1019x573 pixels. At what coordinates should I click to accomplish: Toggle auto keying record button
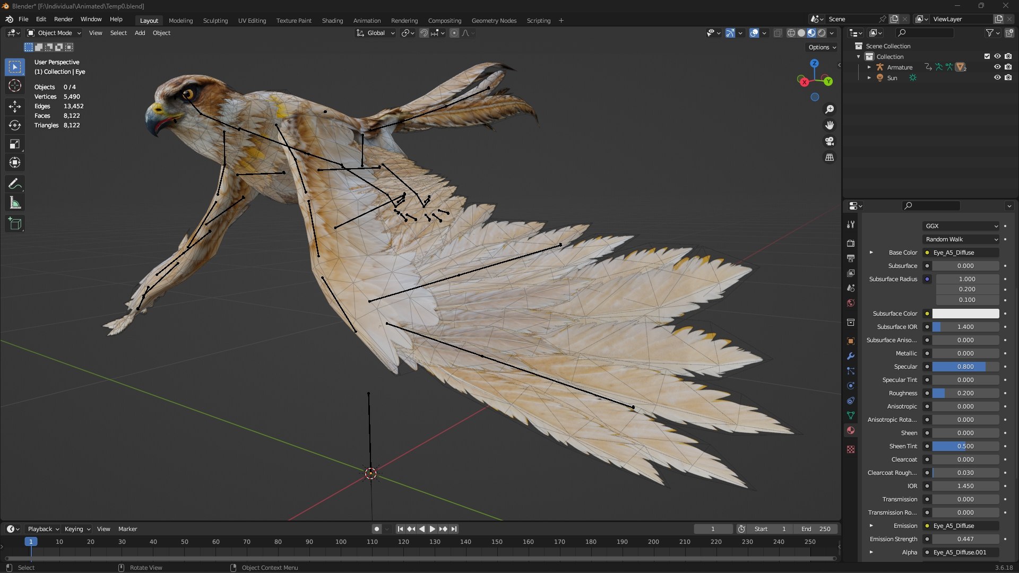click(x=376, y=529)
